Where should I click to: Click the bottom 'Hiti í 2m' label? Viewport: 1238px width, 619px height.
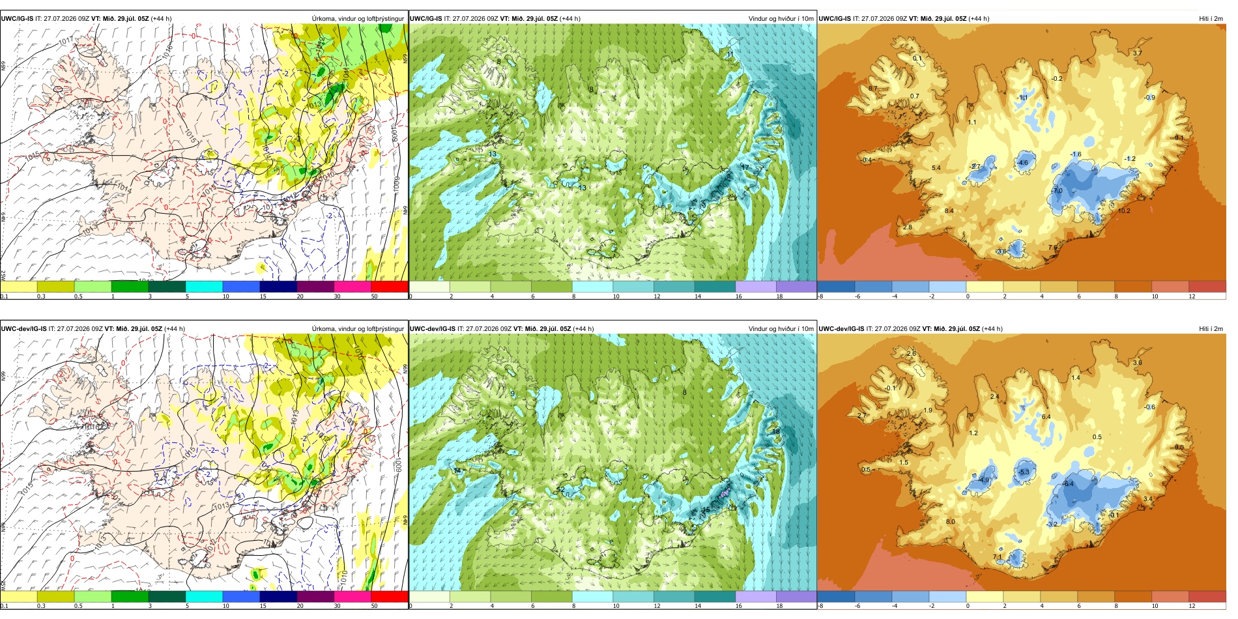[x=1211, y=329]
